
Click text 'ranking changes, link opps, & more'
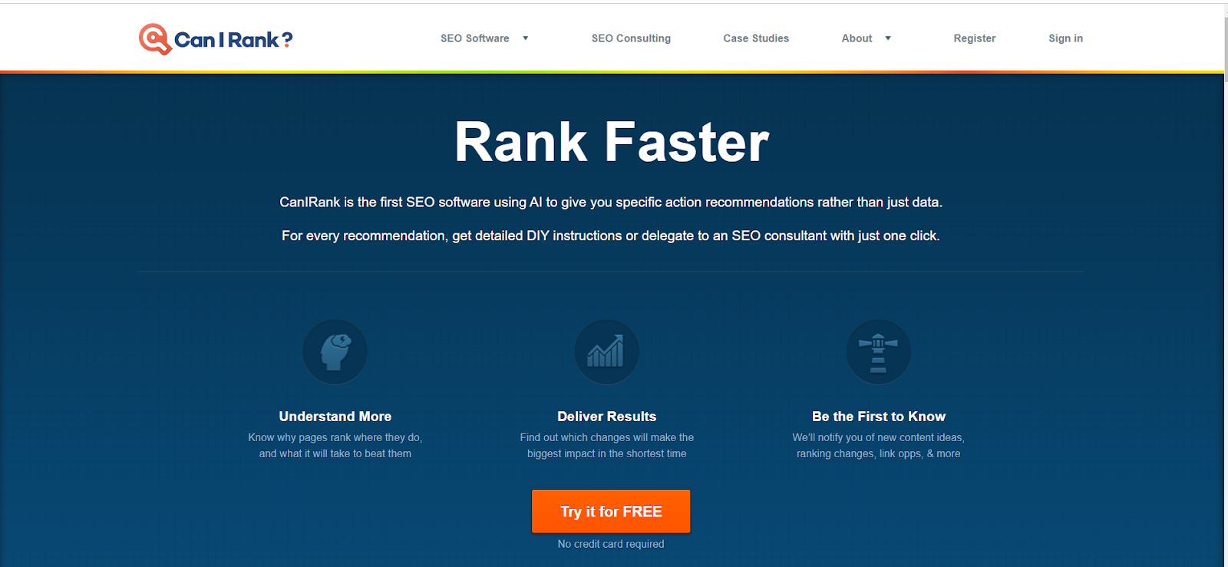point(879,453)
